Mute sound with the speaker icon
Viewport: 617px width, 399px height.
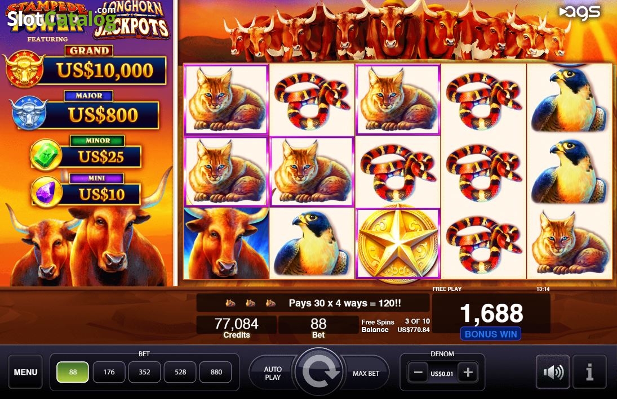point(552,372)
